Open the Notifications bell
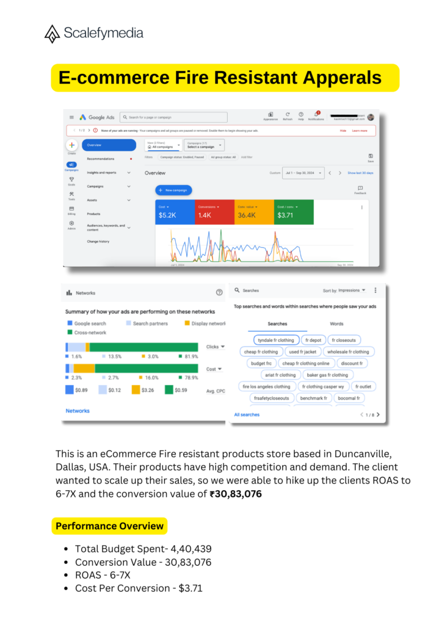The width and height of the screenshot is (442, 625). pos(316,115)
